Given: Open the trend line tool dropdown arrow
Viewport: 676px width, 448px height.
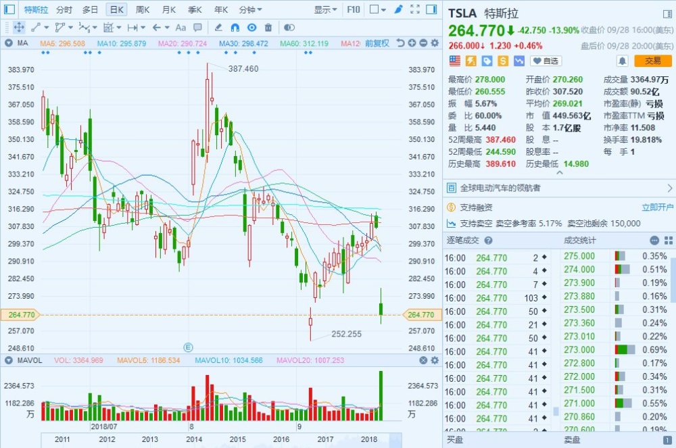Looking at the screenshot, I should [46, 28].
